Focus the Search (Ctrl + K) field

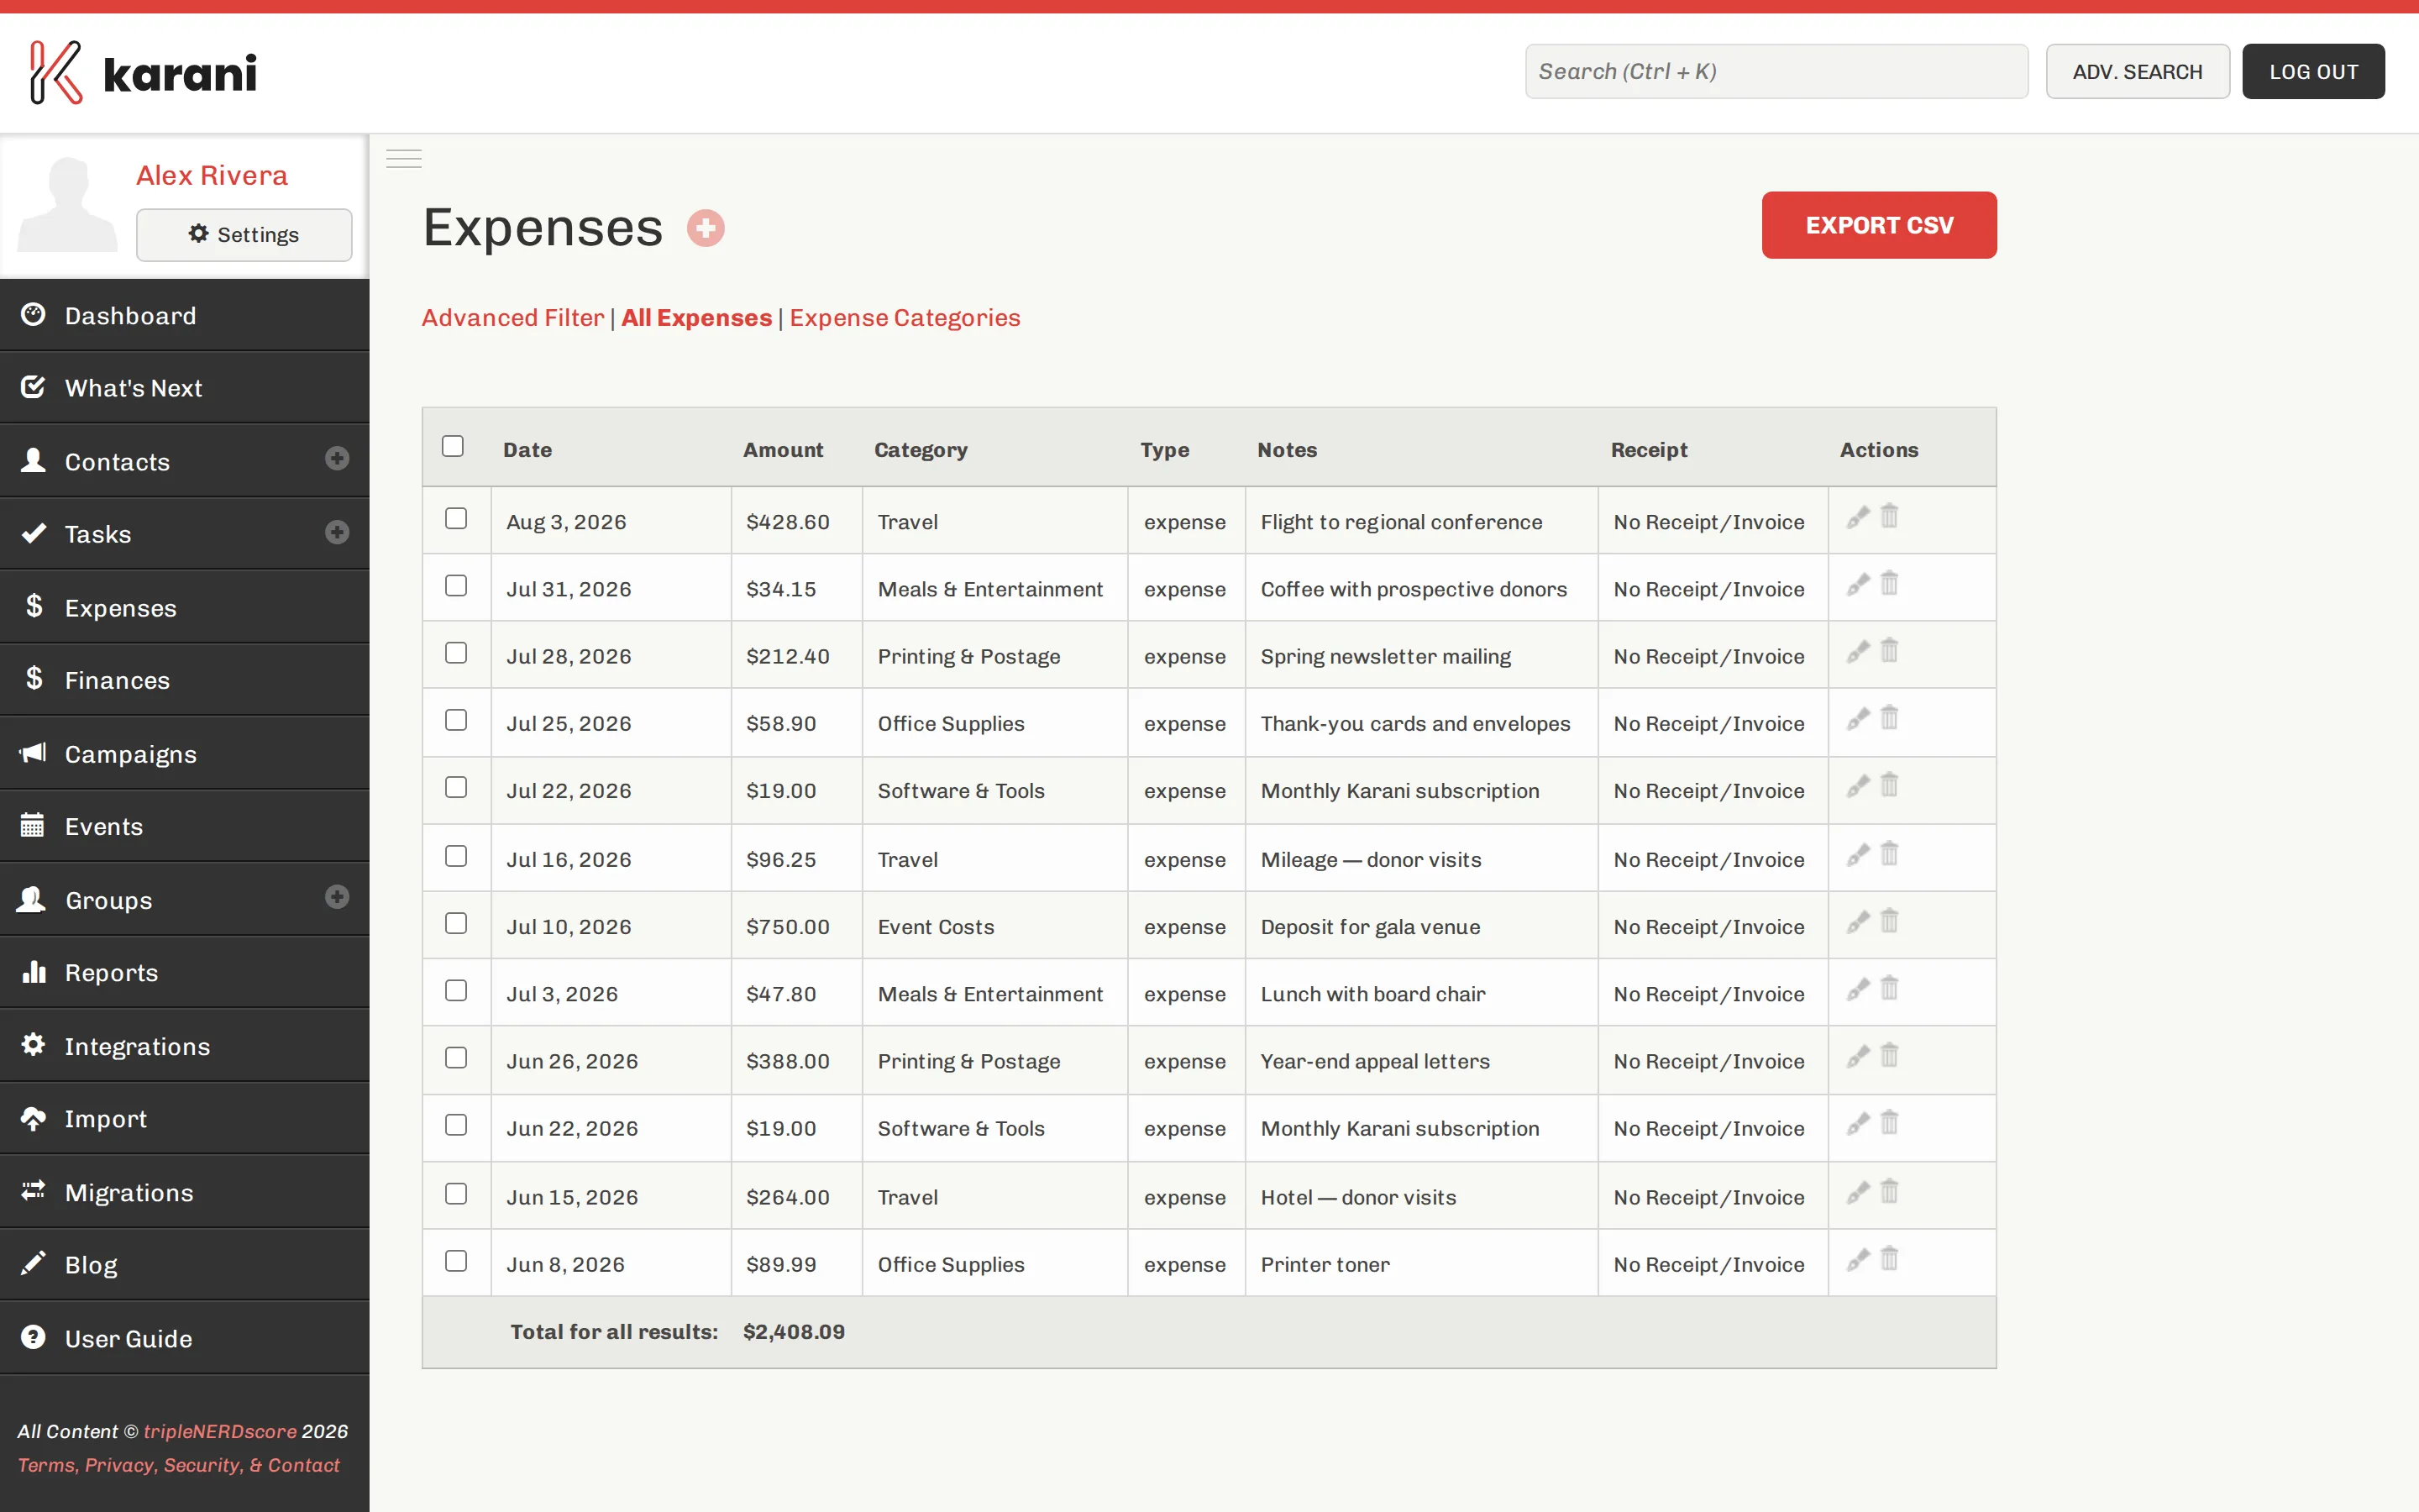tap(1776, 72)
